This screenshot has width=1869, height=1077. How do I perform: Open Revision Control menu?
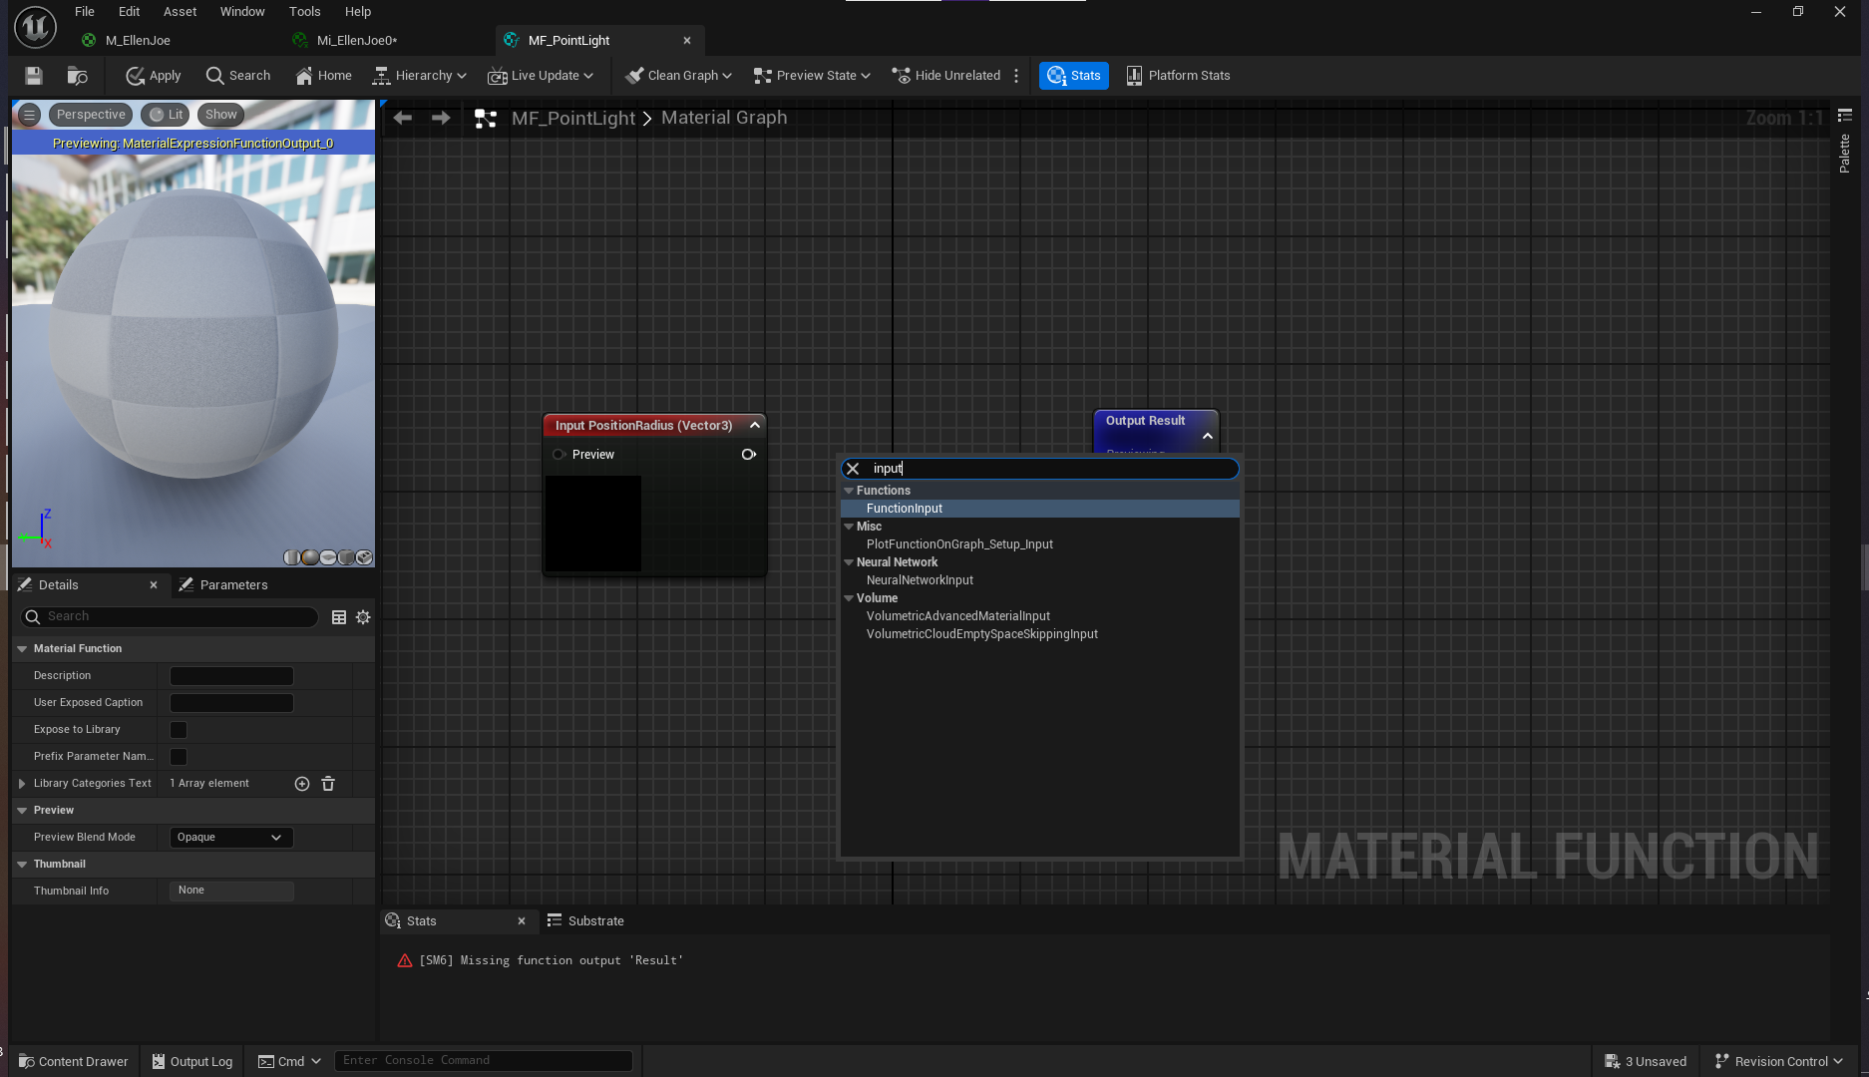coord(1779,1061)
